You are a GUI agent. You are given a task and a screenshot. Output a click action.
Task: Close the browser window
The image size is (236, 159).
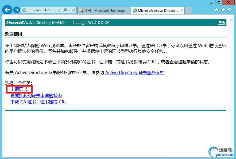[229, 3]
